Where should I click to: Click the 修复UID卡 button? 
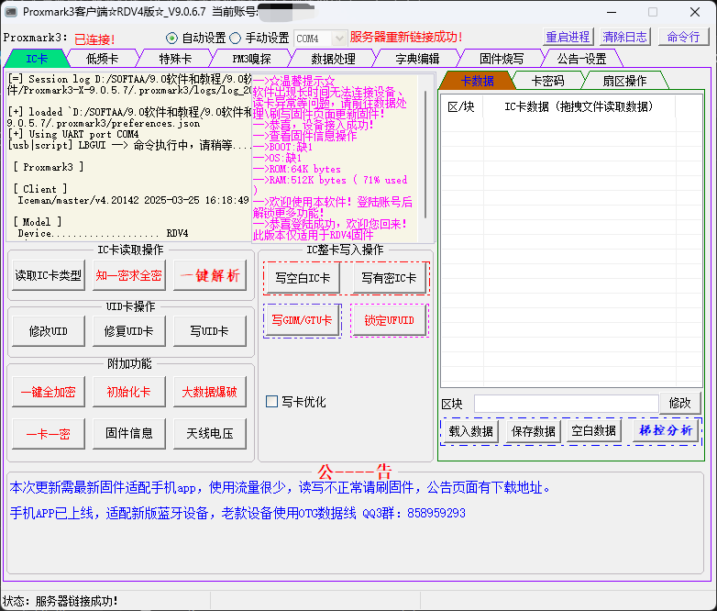[x=129, y=331]
